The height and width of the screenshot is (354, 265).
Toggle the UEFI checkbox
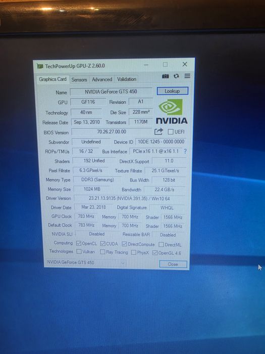(171, 131)
